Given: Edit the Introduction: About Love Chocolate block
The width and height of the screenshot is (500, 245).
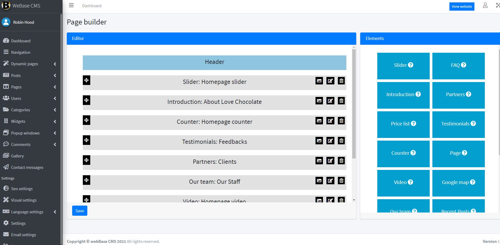Looking at the screenshot, I should coord(330,101).
